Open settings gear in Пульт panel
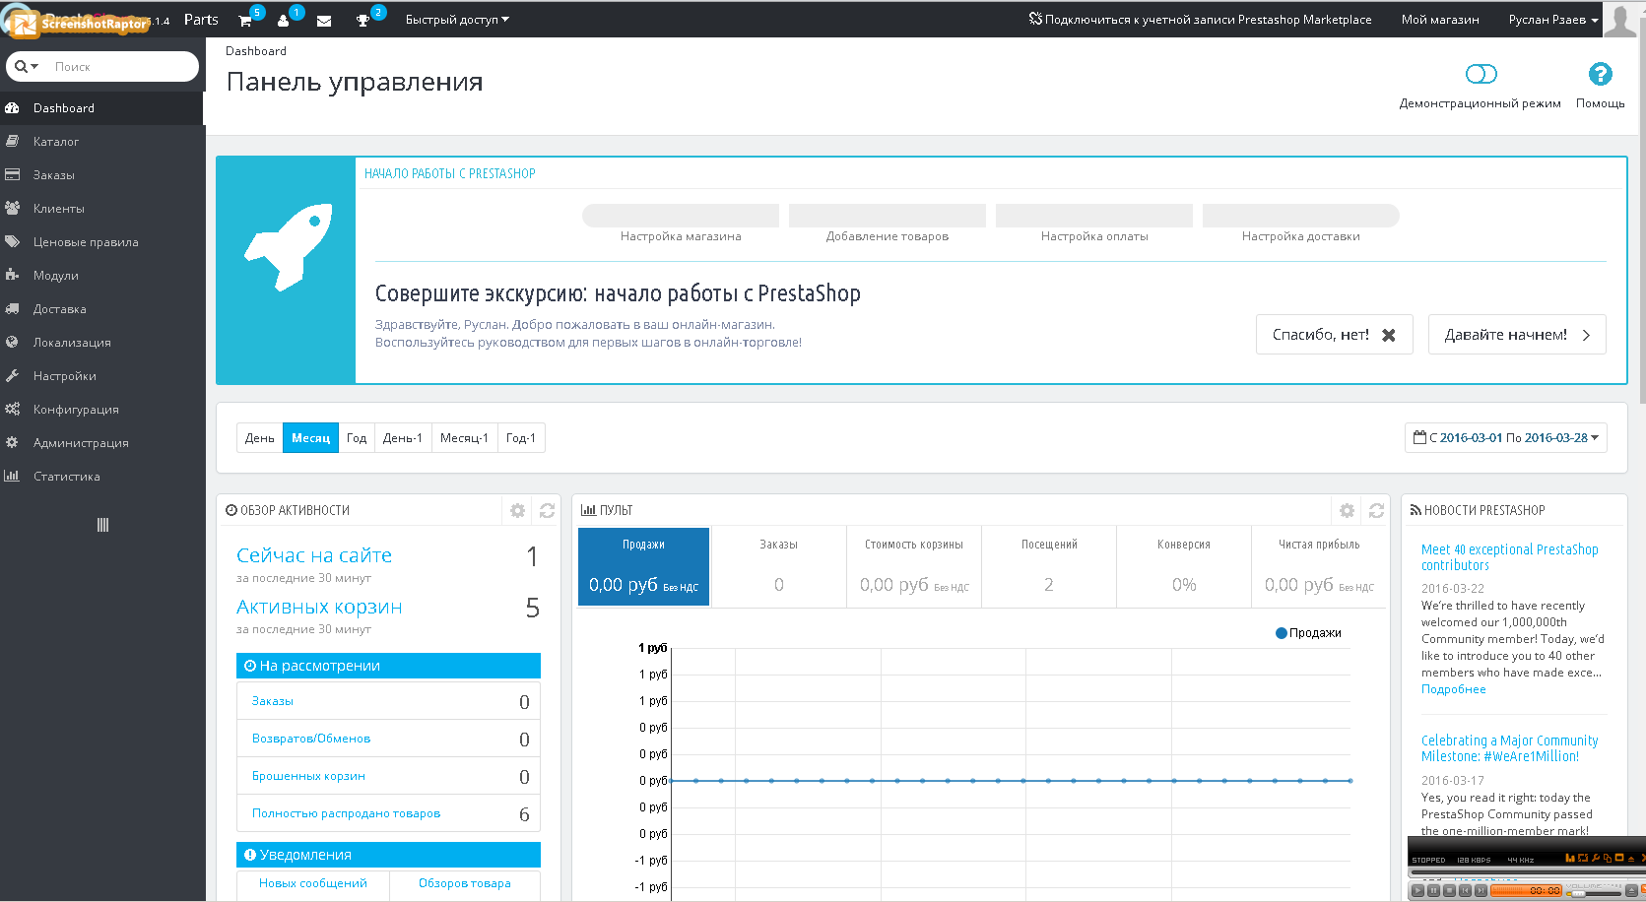The image size is (1646, 902). click(x=1347, y=510)
